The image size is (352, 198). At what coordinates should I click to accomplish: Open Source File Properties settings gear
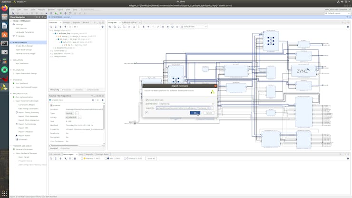coord(102,100)
